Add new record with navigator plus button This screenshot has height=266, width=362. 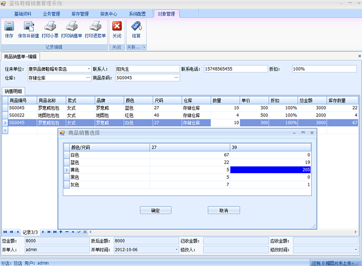tap(60, 232)
